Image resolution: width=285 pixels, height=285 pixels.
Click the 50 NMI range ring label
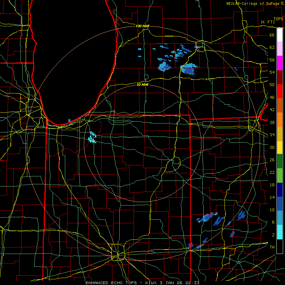[x=143, y=85]
